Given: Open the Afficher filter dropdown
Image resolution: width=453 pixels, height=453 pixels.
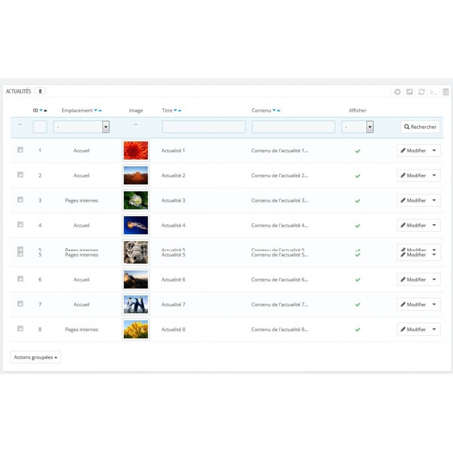Looking at the screenshot, I should point(358,127).
